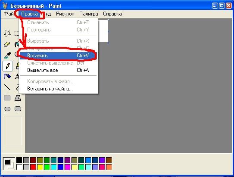Pick the Color picker eyedropper tool
The width and height of the screenshot is (234, 177).
(x=7, y=55)
